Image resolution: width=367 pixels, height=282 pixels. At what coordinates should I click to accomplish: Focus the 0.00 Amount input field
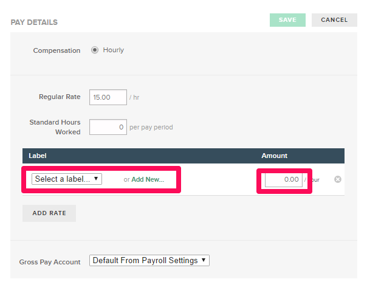coord(283,179)
